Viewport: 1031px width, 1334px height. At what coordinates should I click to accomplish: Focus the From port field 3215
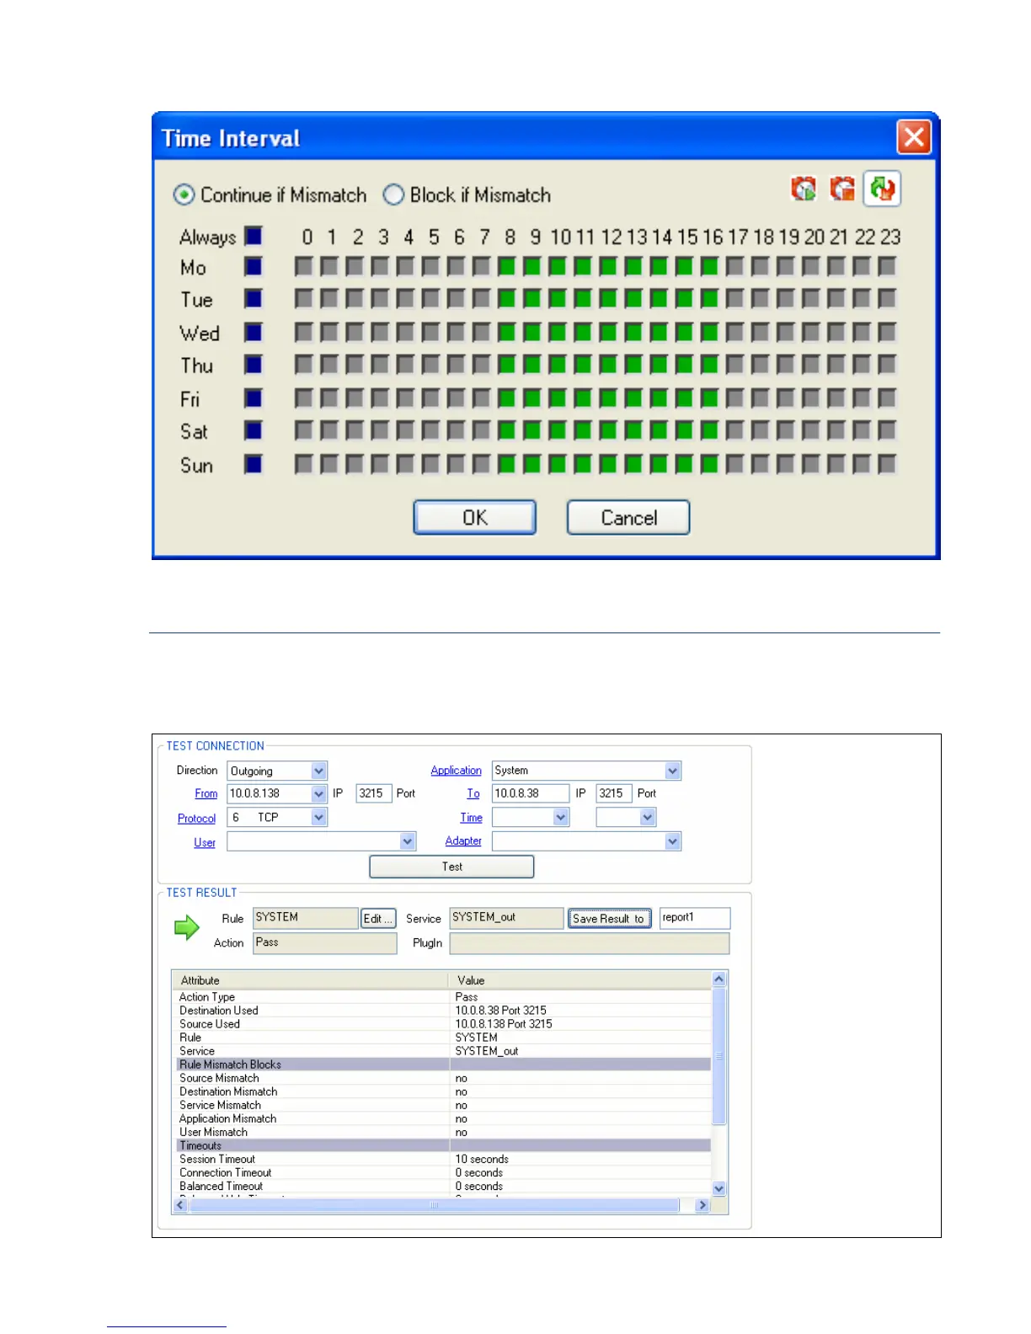pyautogui.click(x=374, y=793)
